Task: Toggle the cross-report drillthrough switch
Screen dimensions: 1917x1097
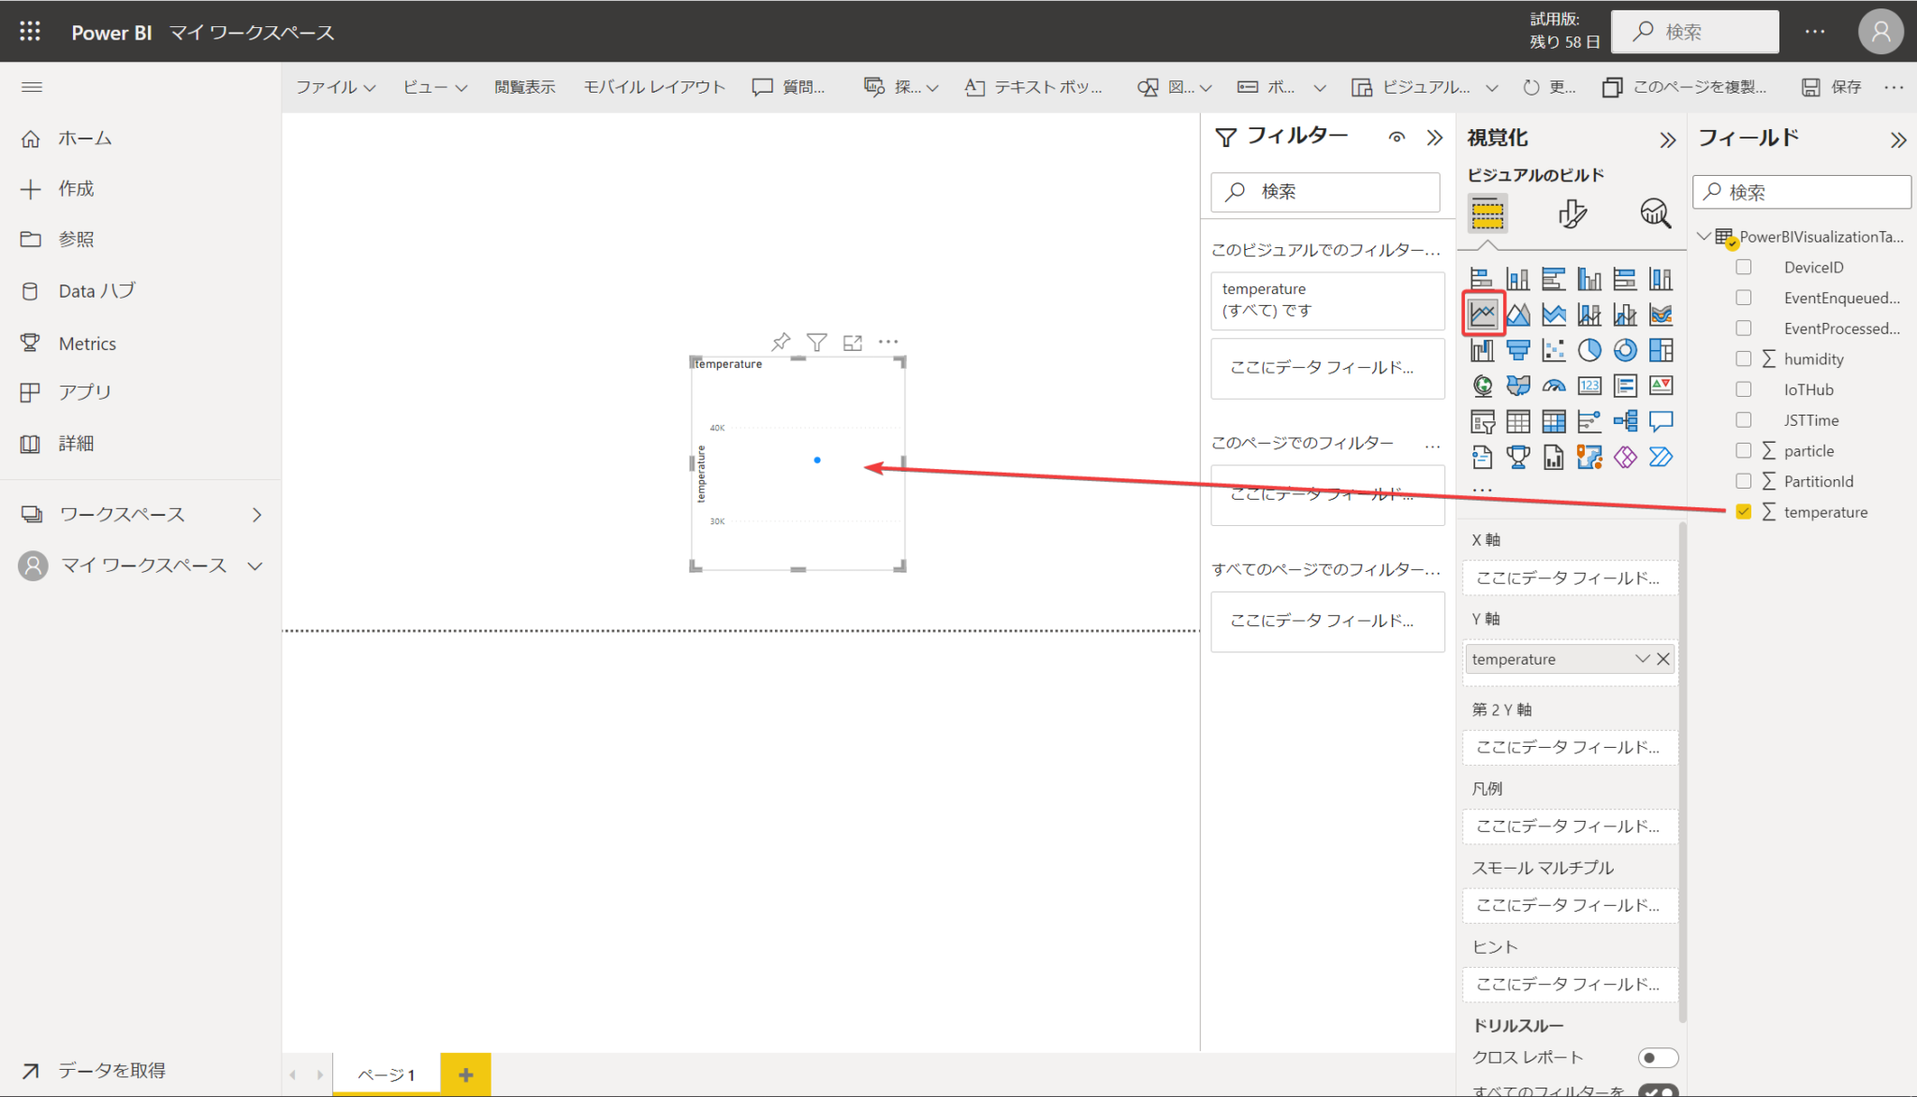Action: (1657, 1058)
